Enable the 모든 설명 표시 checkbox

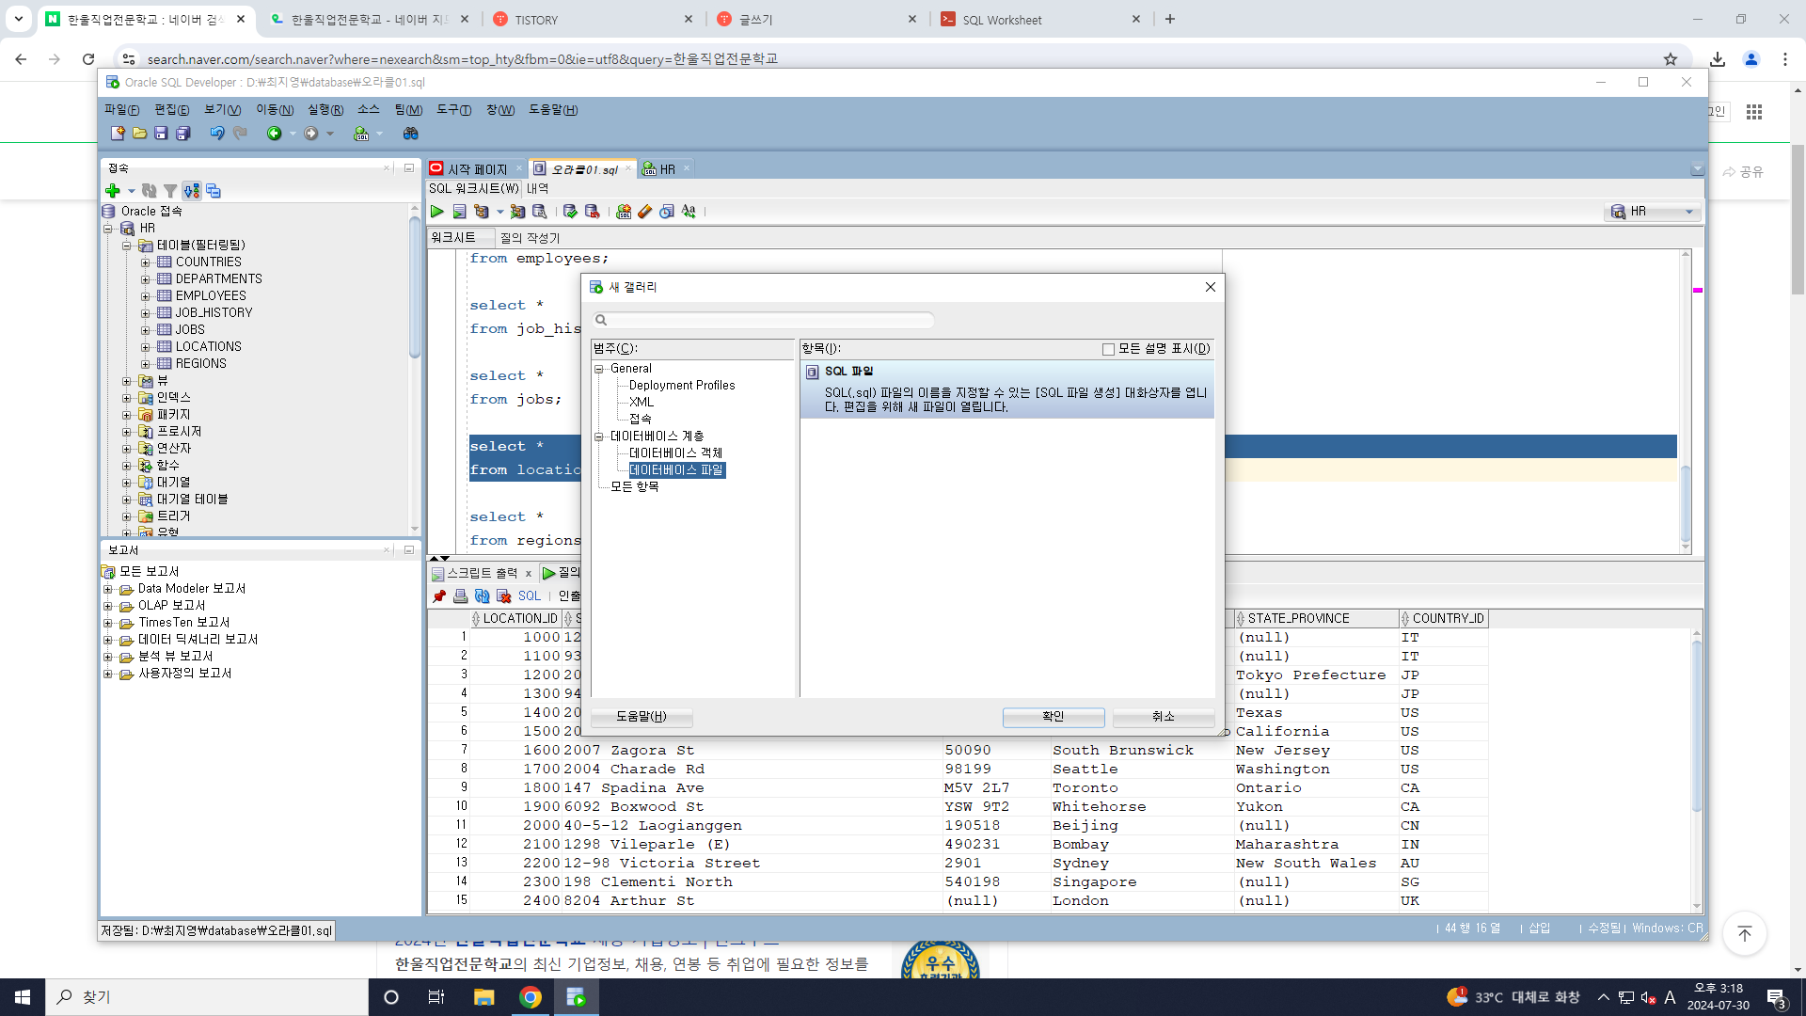click(1108, 349)
